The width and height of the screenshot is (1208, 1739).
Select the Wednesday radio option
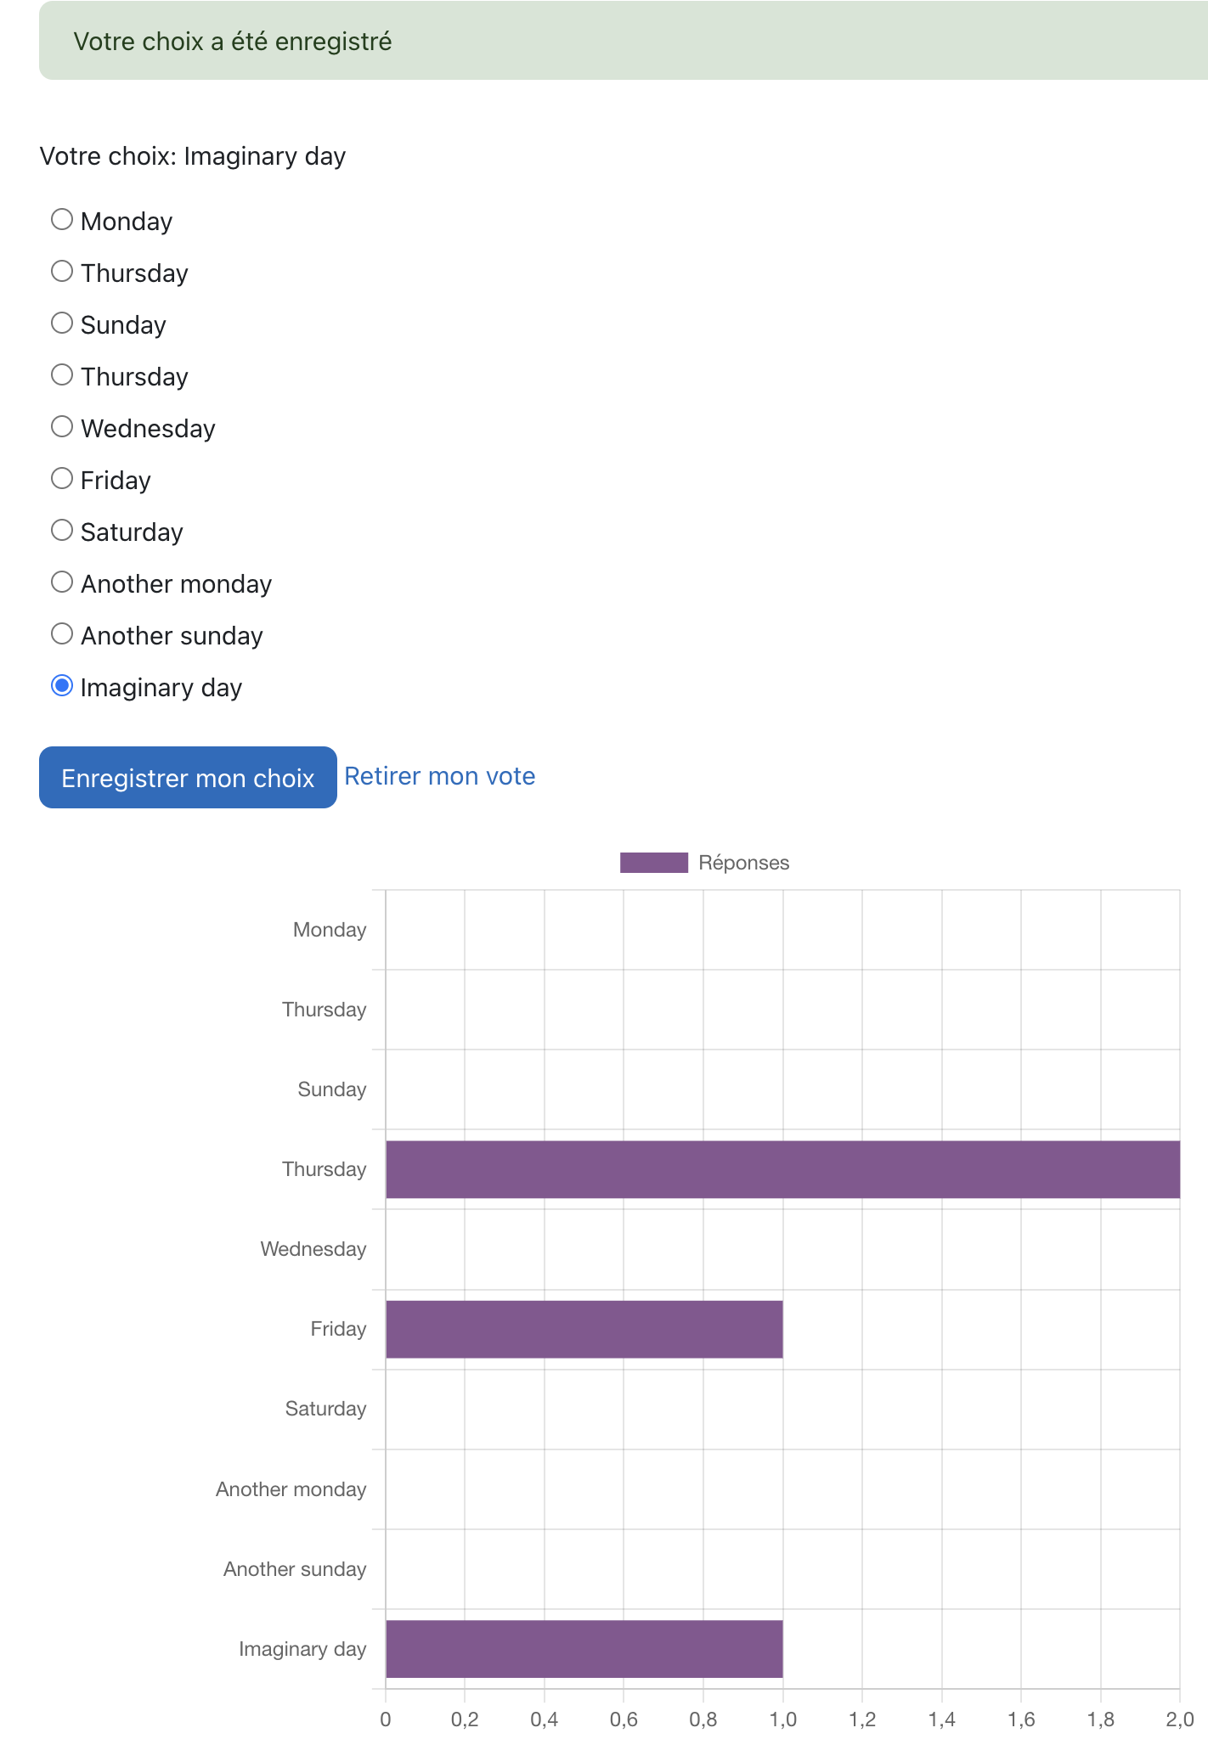tap(62, 427)
